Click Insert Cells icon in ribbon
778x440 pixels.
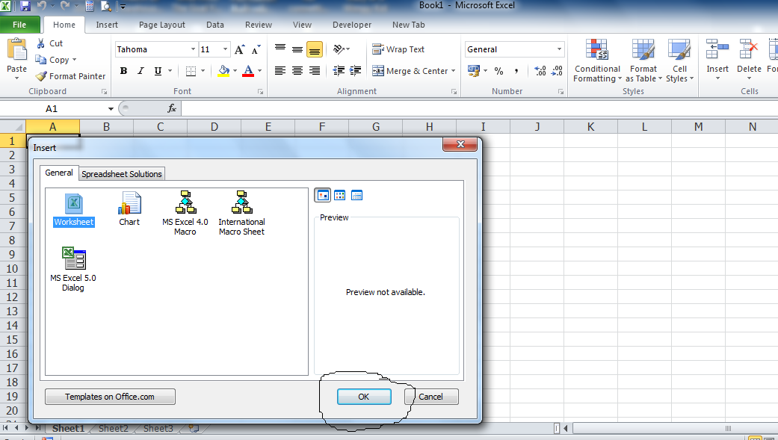717,49
